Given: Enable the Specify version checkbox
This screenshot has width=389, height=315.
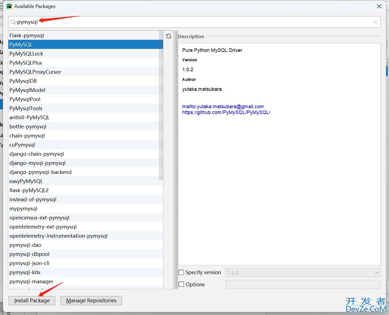Looking at the screenshot, I should [181, 272].
